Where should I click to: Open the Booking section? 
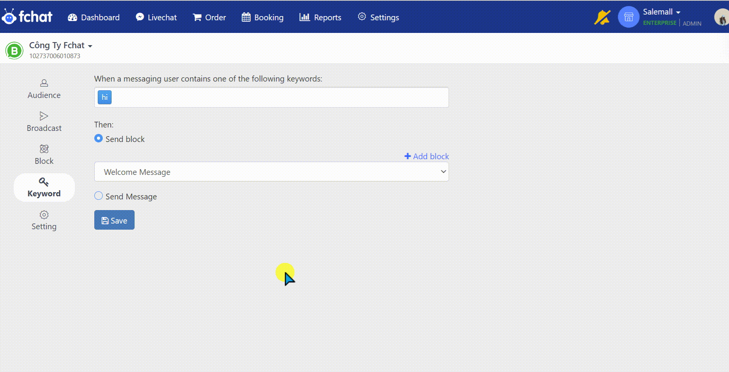tap(263, 17)
